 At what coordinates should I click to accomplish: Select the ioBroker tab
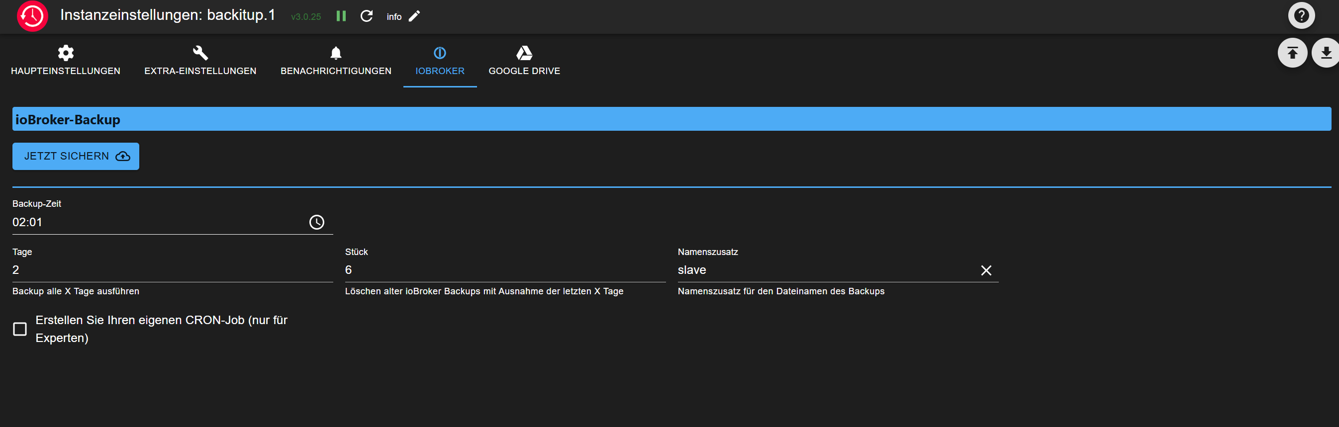click(x=440, y=61)
